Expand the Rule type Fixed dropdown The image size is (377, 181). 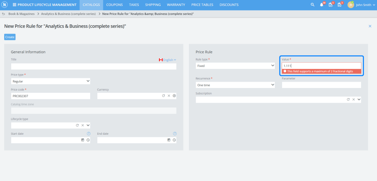point(235,66)
